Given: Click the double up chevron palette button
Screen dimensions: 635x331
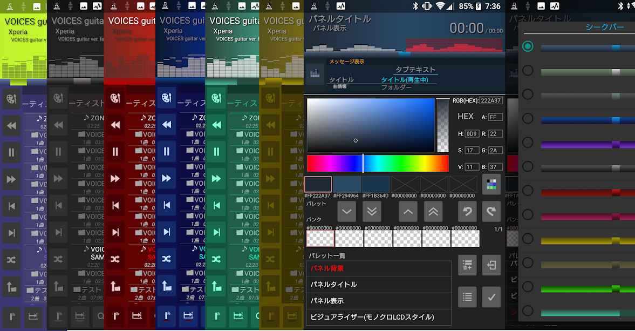Looking at the screenshot, I should 433,212.
